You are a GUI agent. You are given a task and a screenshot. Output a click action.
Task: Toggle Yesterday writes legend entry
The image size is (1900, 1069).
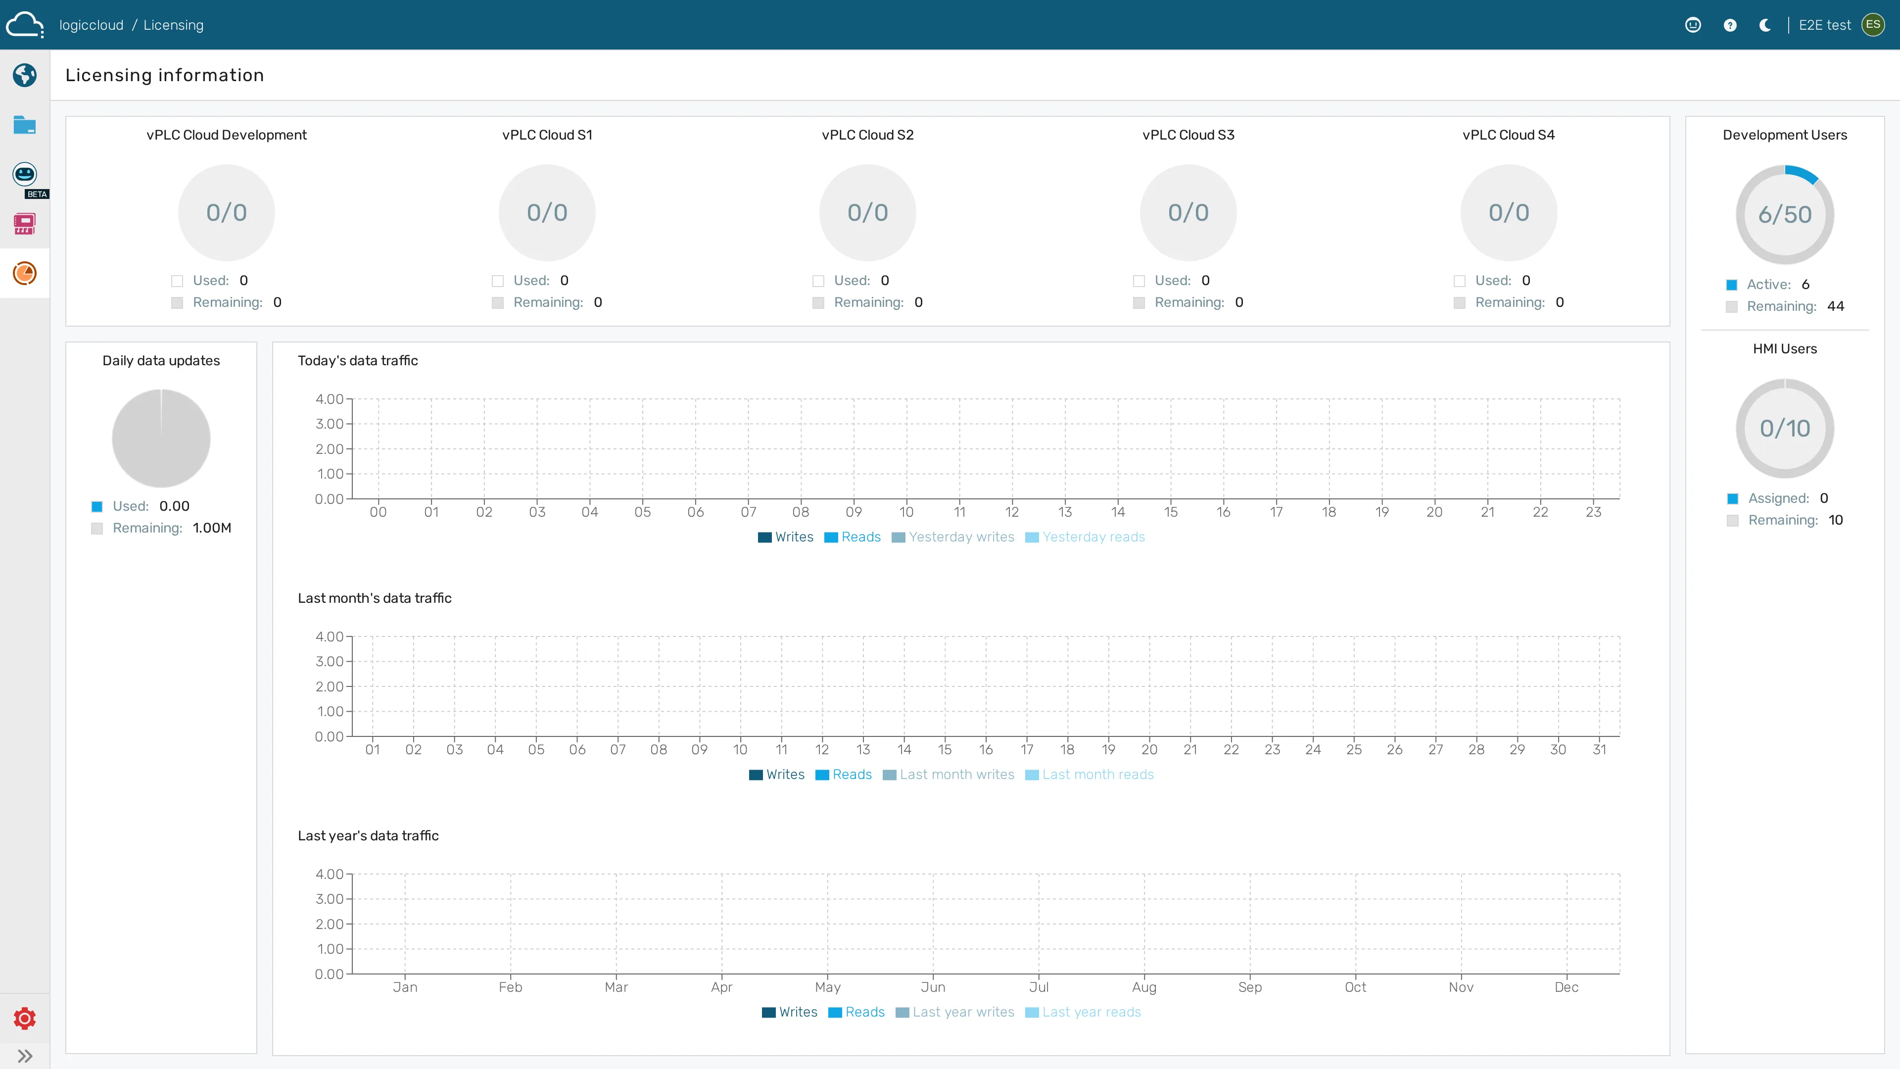point(953,536)
